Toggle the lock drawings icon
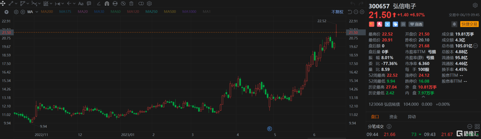Image resolution: width=481 pixels, height=139 pixels. point(115,4)
